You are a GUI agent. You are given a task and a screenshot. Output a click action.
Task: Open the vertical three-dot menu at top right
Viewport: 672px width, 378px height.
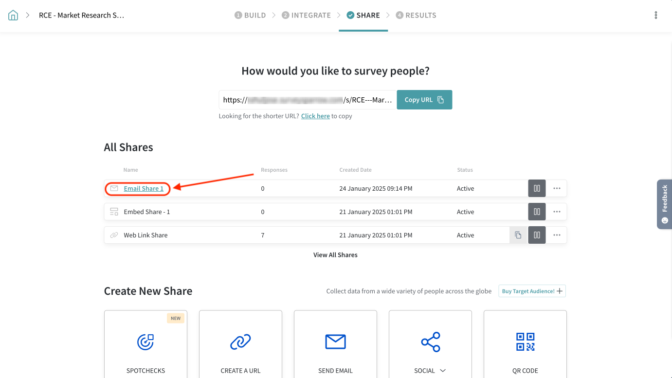pyautogui.click(x=656, y=16)
